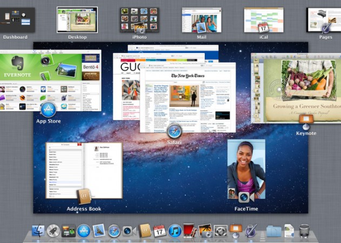This screenshot has height=243, width=341.
Task: Open Finder from the Dock
Action: (38, 232)
